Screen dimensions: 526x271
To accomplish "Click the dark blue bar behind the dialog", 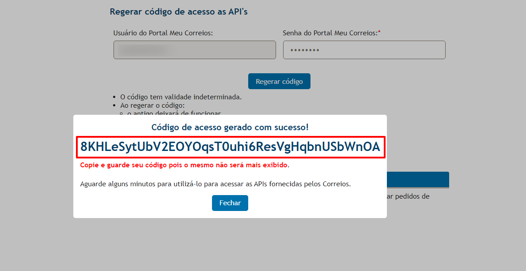I will [x=418, y=180].
